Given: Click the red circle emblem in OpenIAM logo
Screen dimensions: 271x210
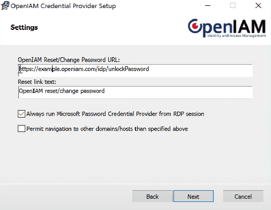Looking at the screenshot, I should [x=195, y=26].
